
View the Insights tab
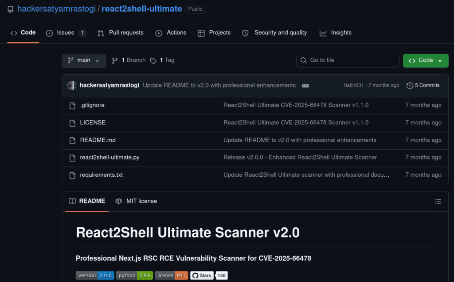pyautogui.click(x=336, y=33)
